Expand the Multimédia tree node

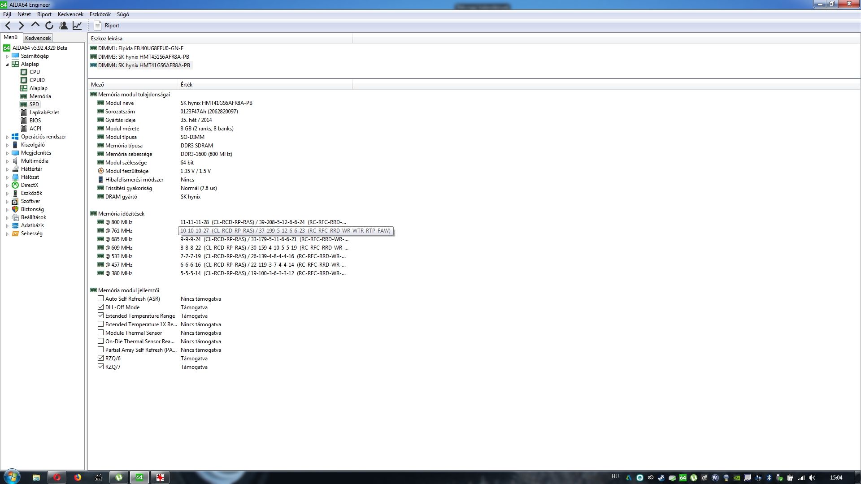[x=7, y=161]
